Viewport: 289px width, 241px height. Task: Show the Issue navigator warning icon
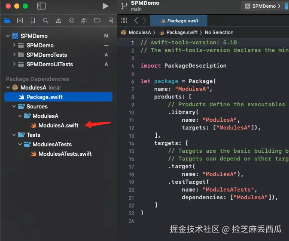[x=58, y=21]
